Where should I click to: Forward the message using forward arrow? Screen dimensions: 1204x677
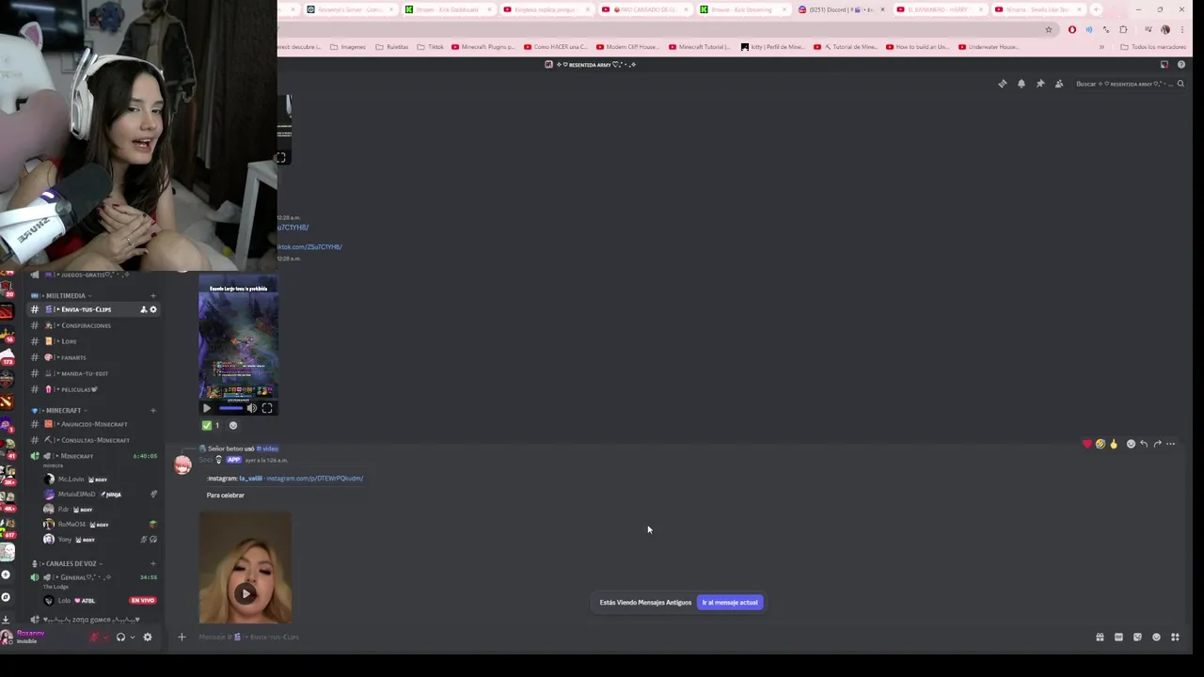click(x=1157, y=444)
